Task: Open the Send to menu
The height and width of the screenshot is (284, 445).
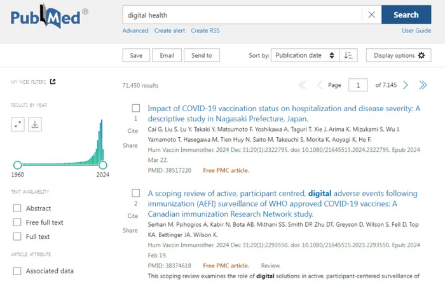Action: tap(202, 55)
